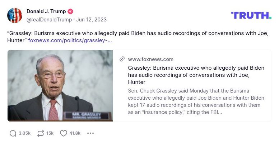Click the article description about Sen. Chuck Grassley
The height and width of the screenshot is (144, 279).
point(196,101)
